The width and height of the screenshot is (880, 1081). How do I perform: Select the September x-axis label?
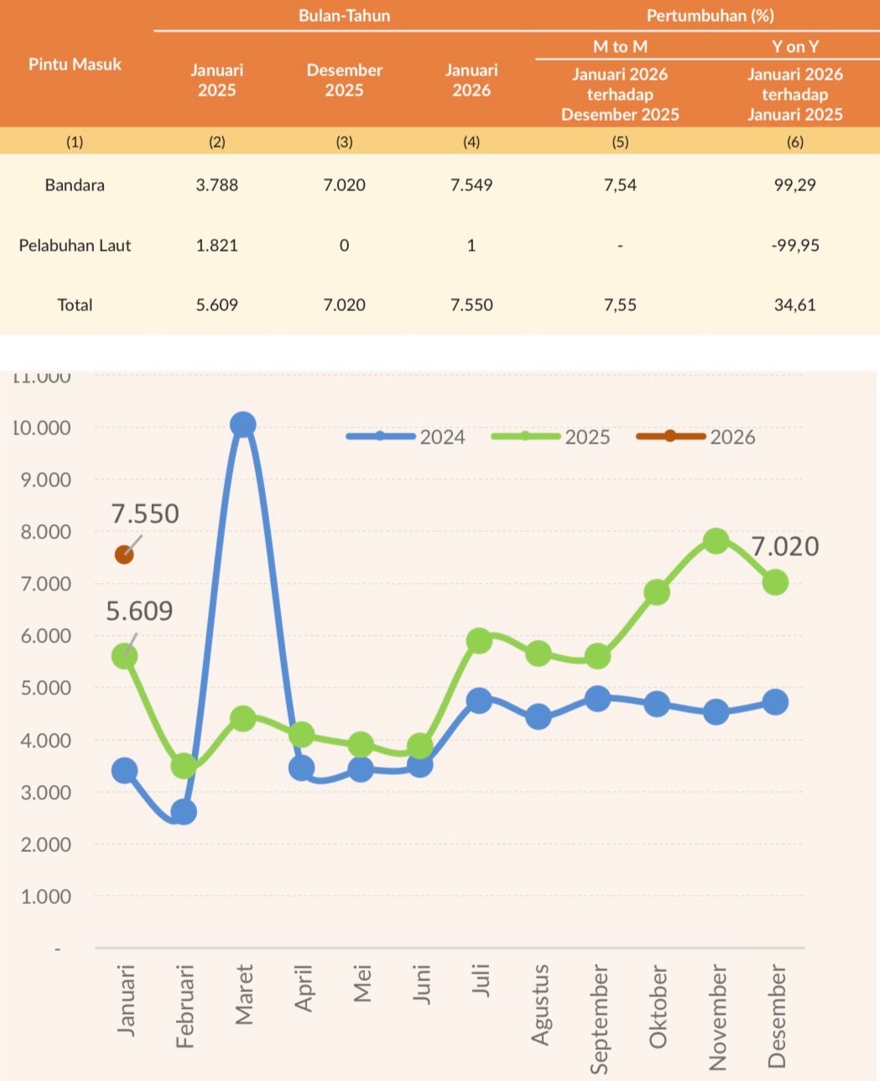pyautogui.click(x=599, y=1018)
